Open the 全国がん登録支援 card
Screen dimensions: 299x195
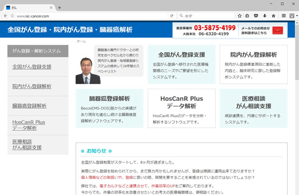click(x=182, y=64)
